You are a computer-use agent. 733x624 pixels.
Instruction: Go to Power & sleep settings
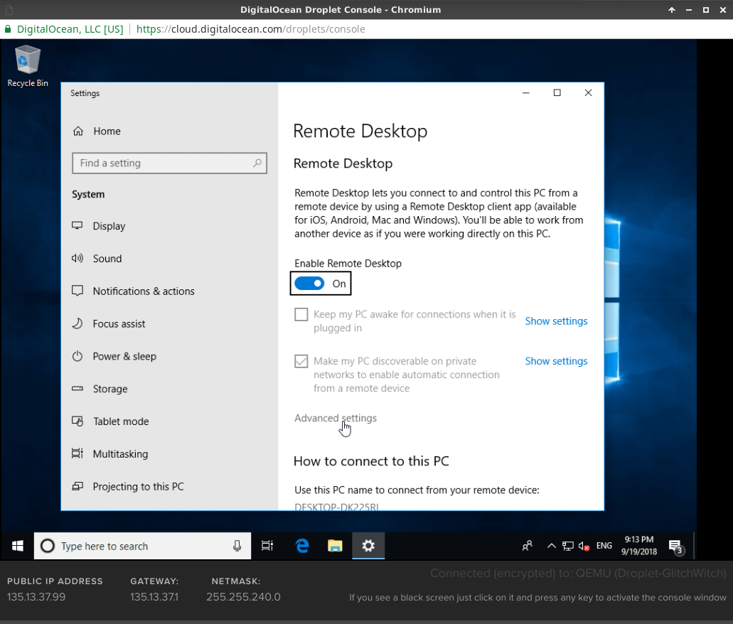point(124,356)
